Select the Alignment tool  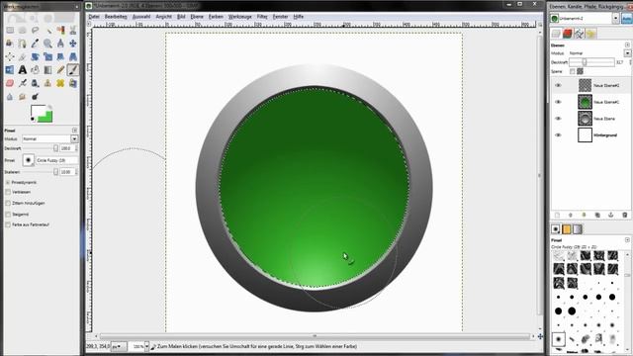tap(10, 56)
